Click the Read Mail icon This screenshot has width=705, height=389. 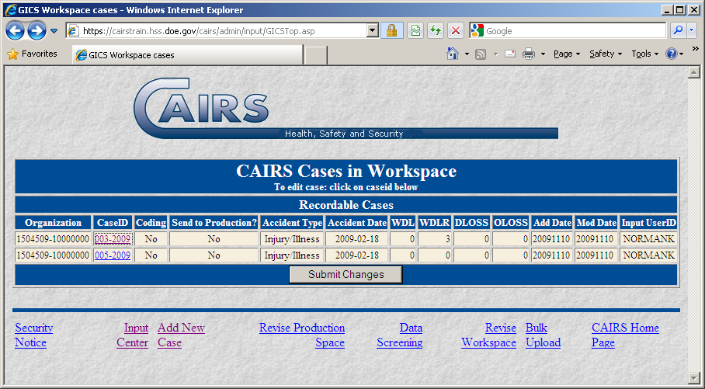point(510,54)
